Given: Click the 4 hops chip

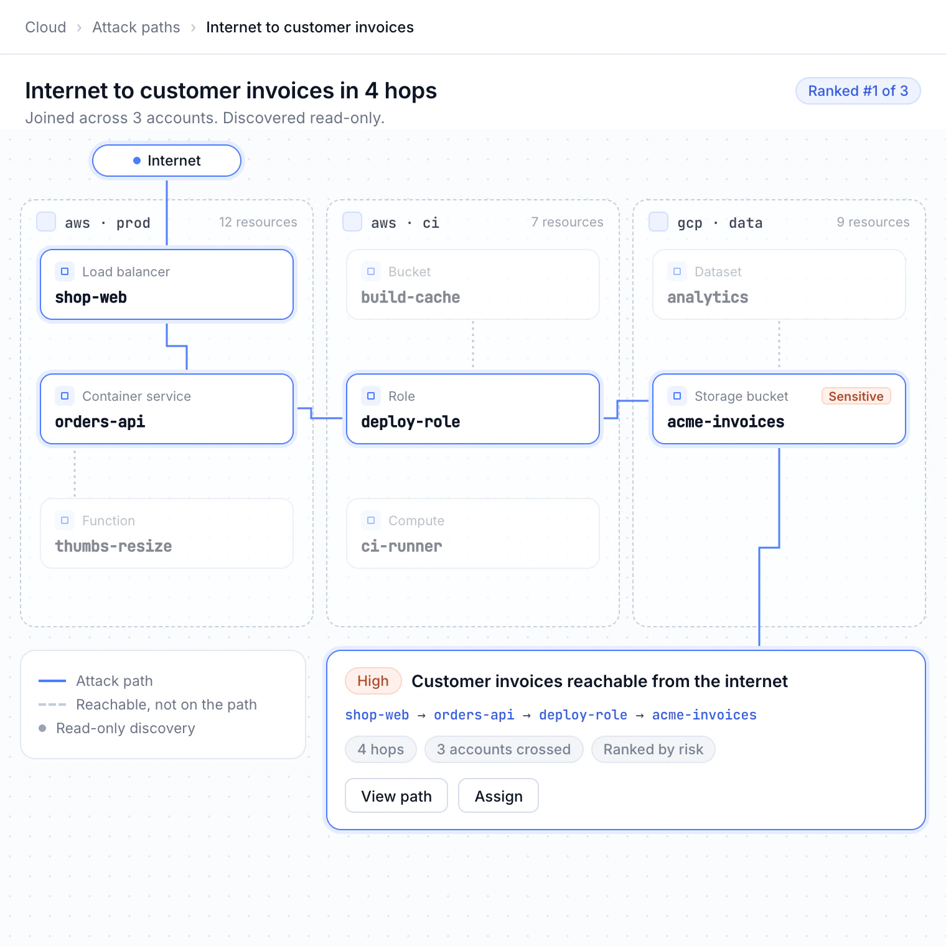Looking at the screenshot, I should click(381, 749).
